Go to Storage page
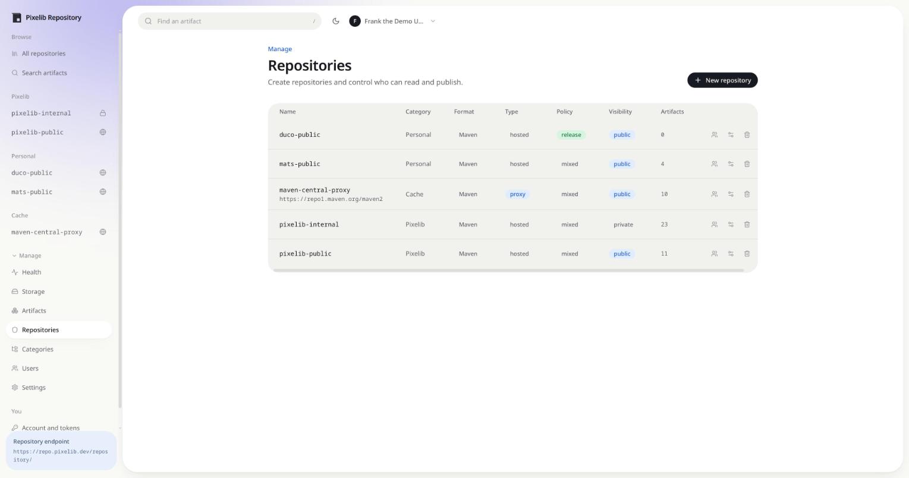 [59, 291]
